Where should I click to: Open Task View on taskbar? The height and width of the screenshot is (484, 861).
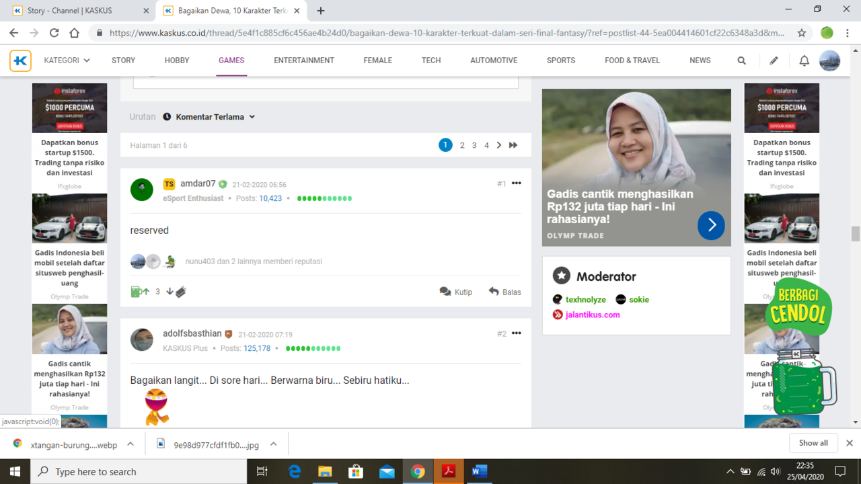click(262, 471)
